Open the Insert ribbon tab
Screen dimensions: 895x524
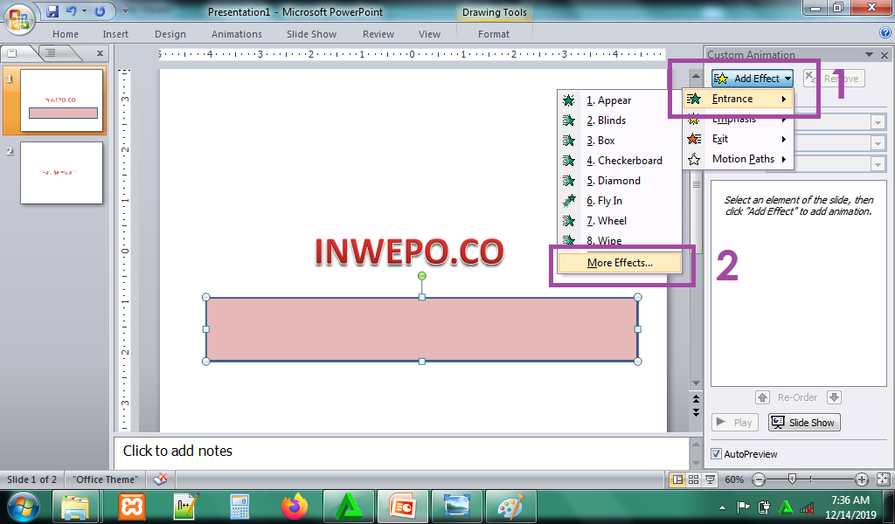point(115,34)
